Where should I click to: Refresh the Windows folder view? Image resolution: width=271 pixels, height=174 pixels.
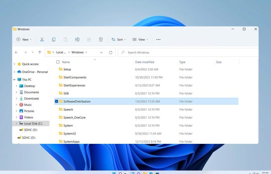pos(111,53)
